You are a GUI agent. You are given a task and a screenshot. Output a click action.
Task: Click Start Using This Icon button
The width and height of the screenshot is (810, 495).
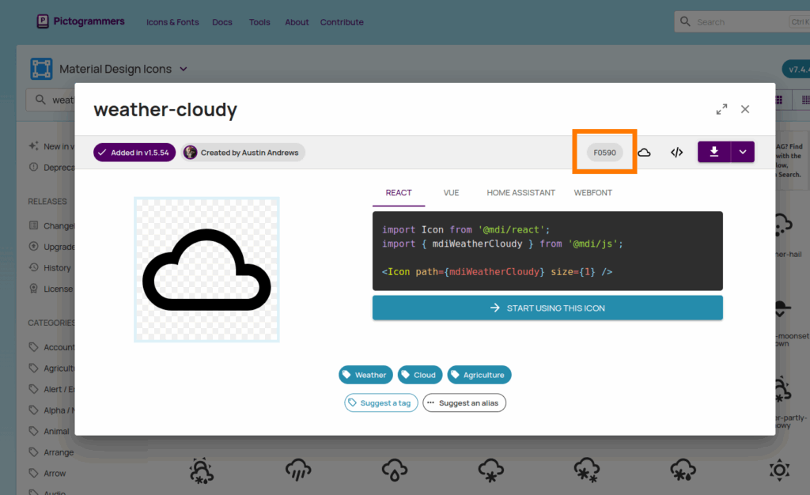point(547,308)
